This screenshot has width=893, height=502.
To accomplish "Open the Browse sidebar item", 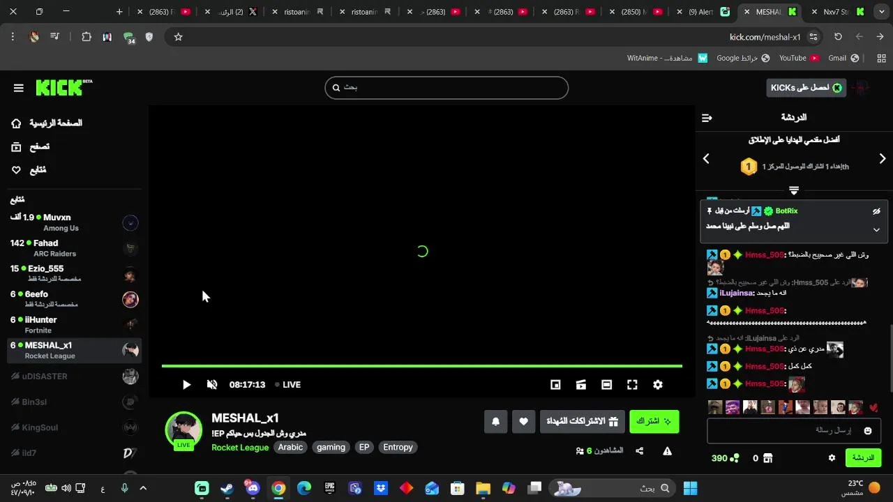I will coord(31,146).
